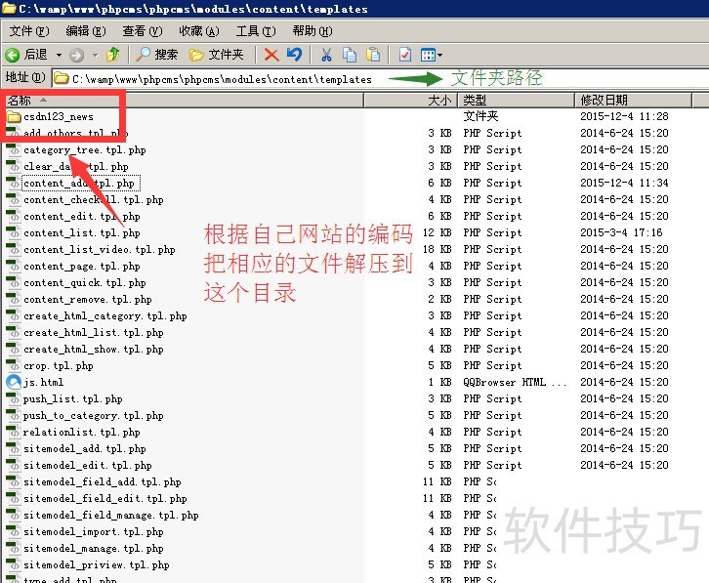Click the create_html_list.tpl.php file icon
The image size is (709, 583).
click(13, 333)
